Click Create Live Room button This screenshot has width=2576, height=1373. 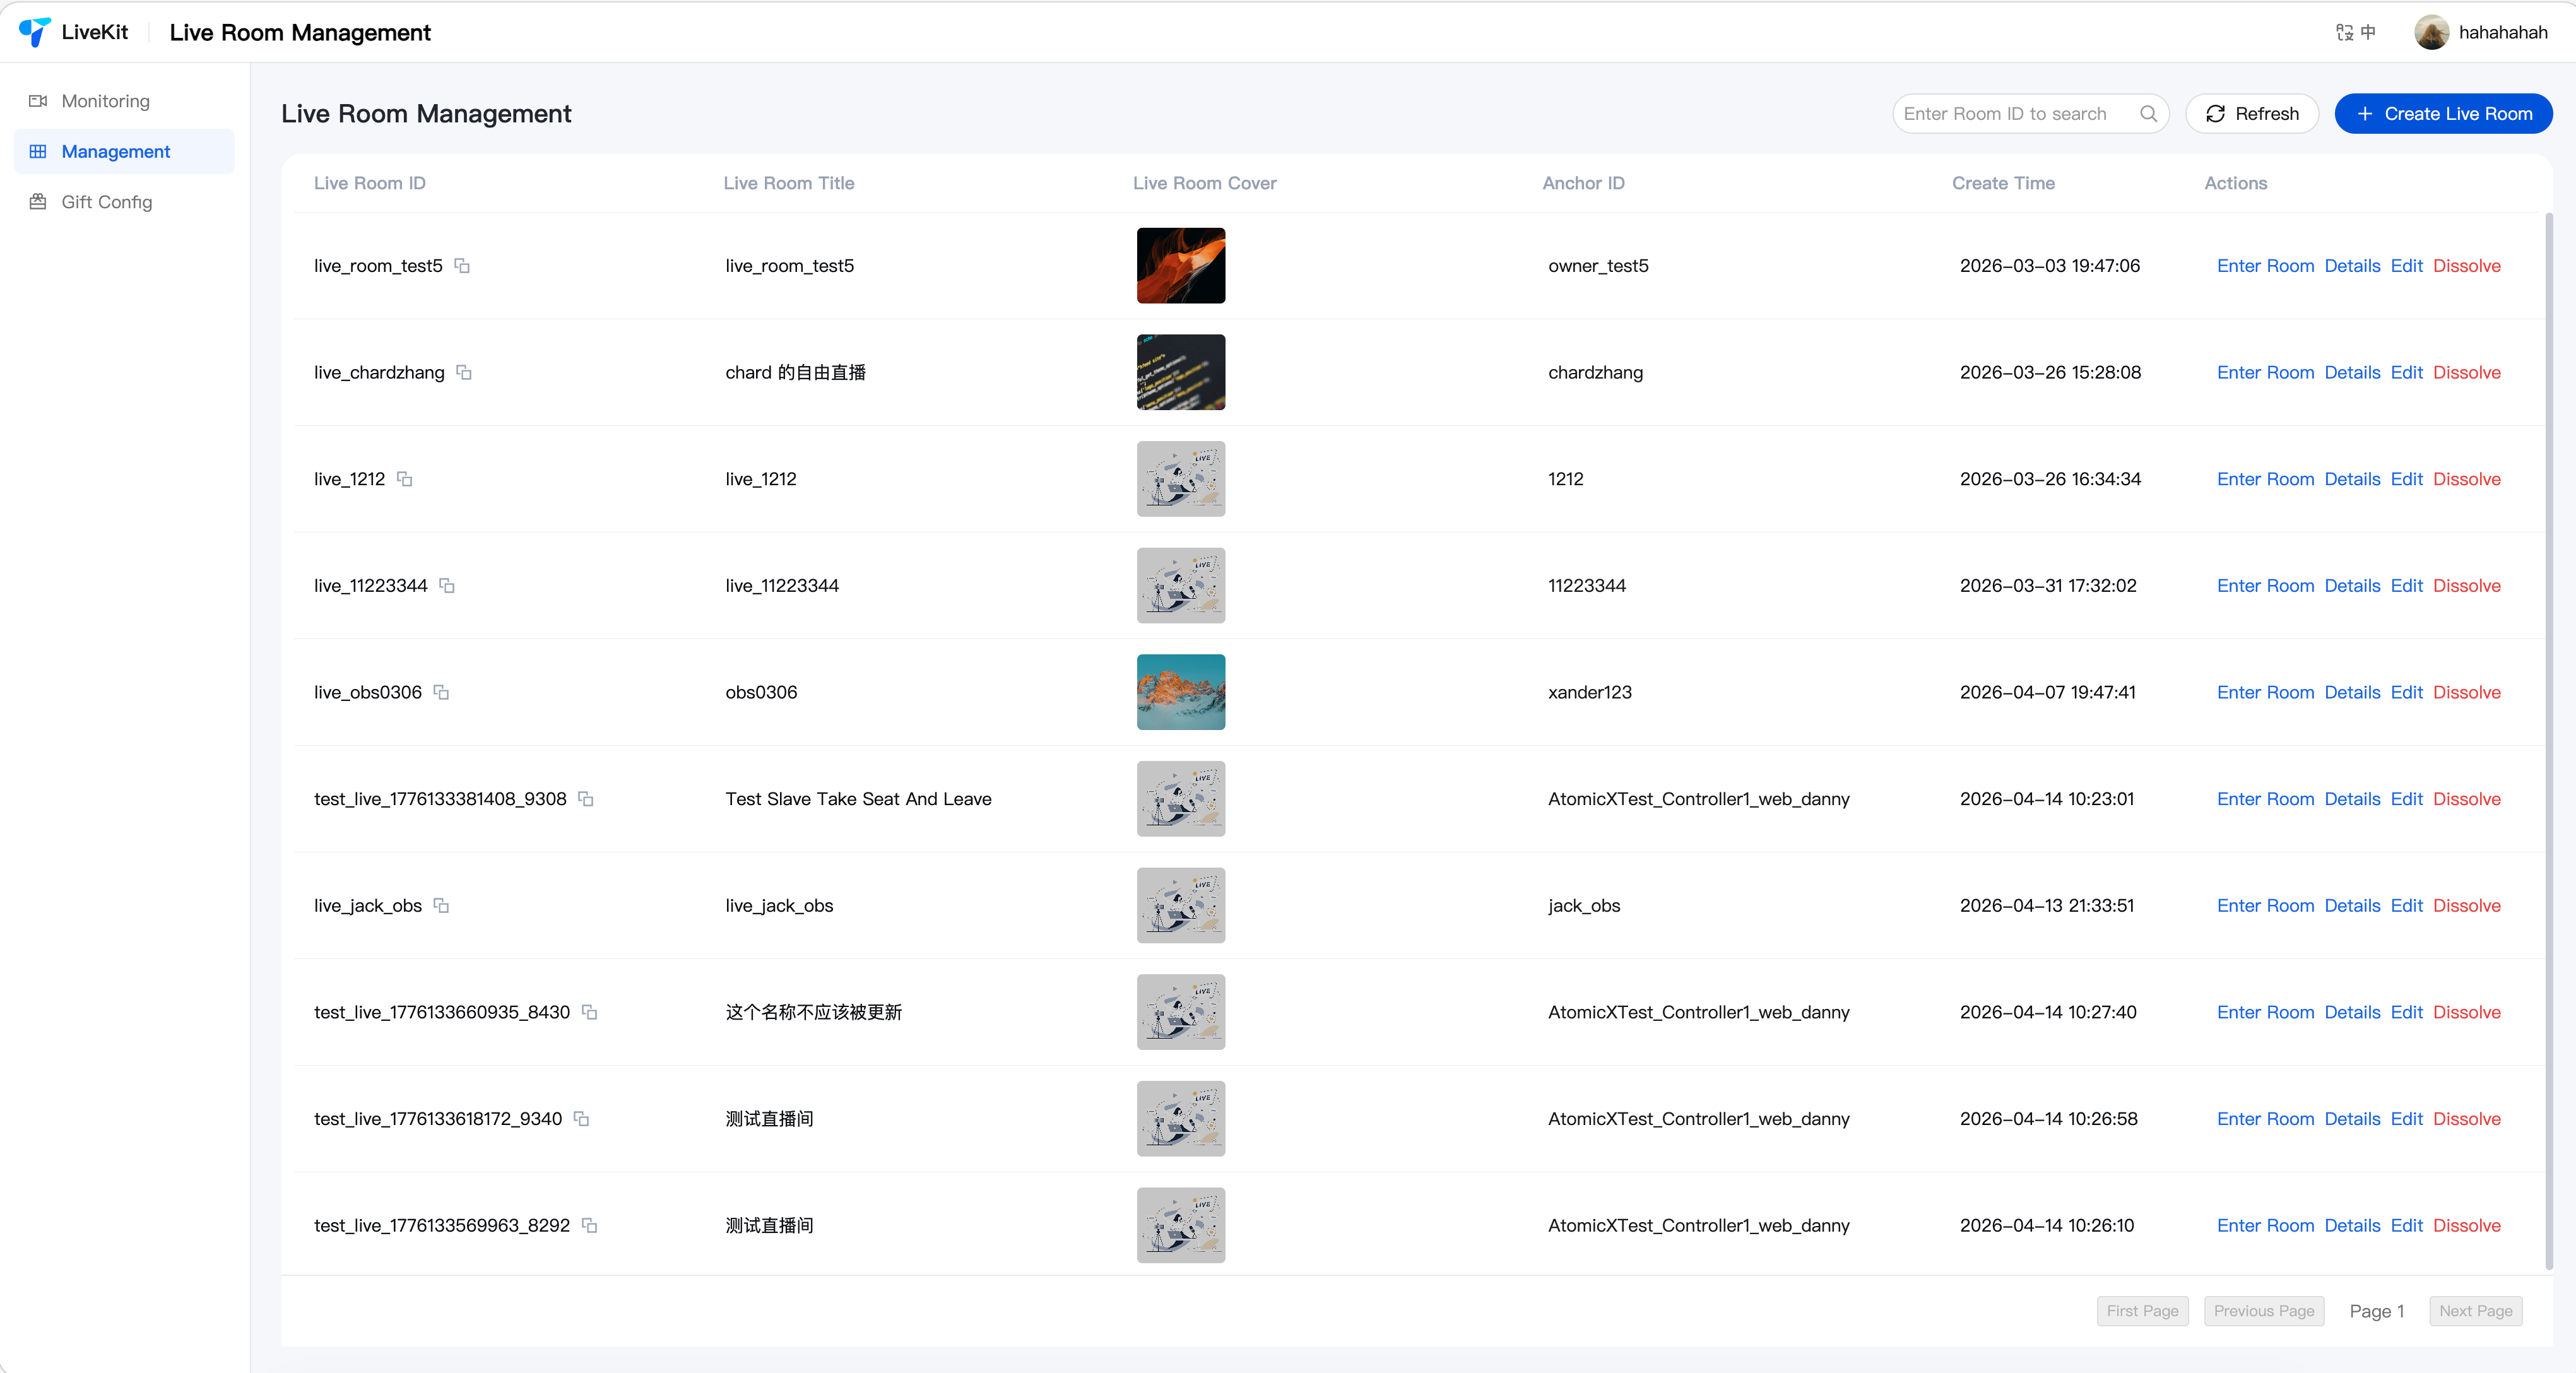[x=2443, y=114]
